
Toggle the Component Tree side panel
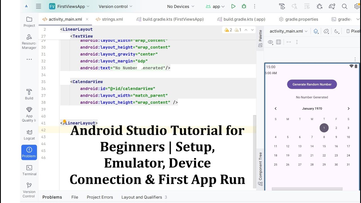260,169
